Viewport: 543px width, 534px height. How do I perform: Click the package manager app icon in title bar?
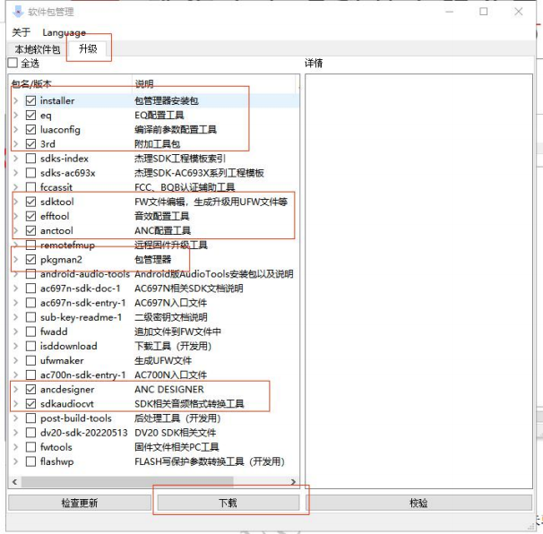pyautogui.click(x=18, y=12)
